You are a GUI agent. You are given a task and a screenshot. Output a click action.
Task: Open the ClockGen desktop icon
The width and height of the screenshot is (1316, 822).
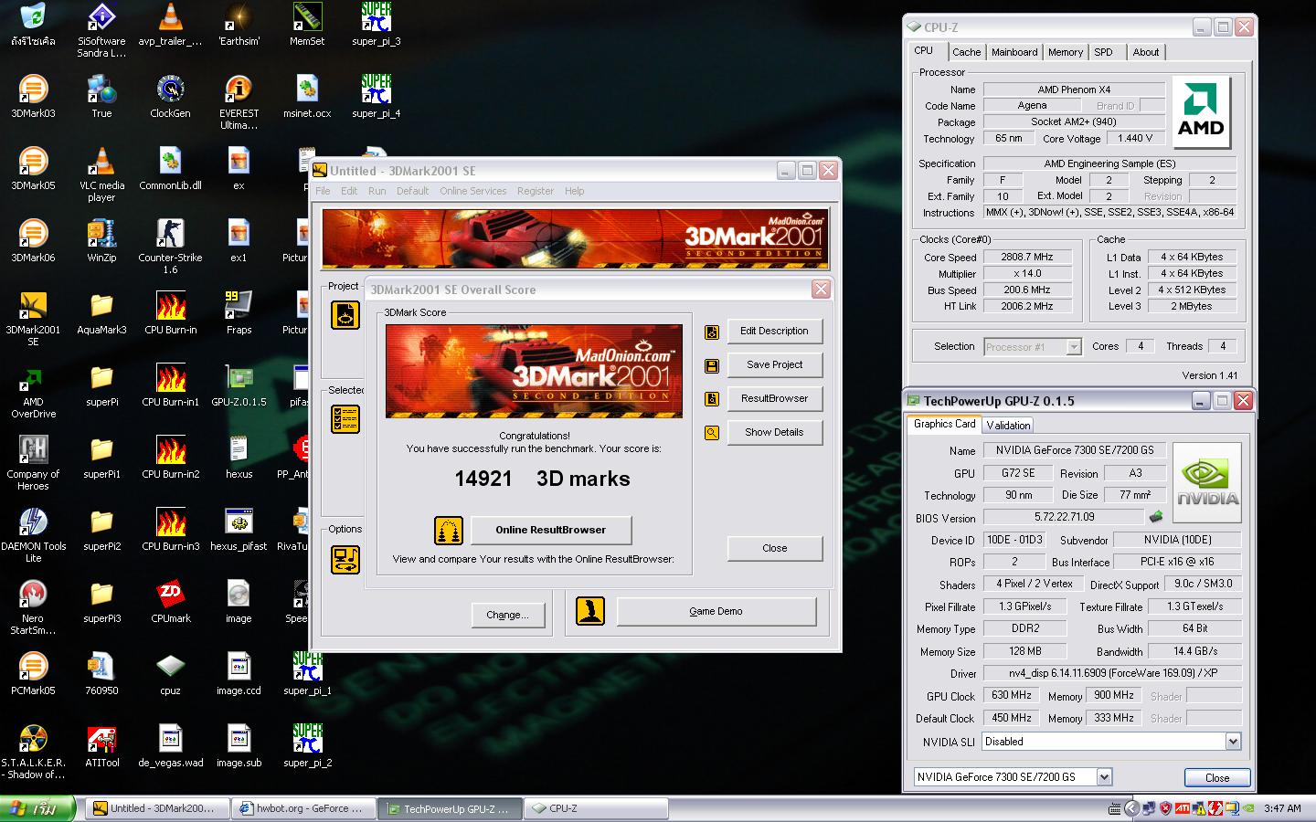(x=170, y=96)
